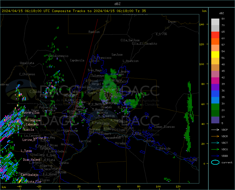This screenshot has height=190, width=235.
Task: Click the Pellegrina map label
Action: (x=33, y=120)
